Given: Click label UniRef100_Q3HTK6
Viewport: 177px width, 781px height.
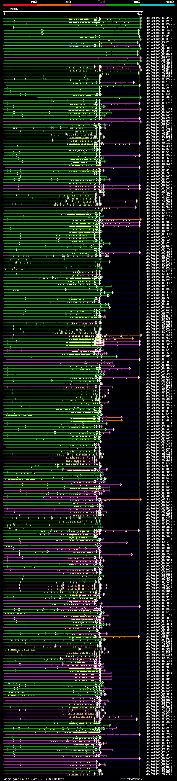Looking at the screenshot, I should 158,106.
